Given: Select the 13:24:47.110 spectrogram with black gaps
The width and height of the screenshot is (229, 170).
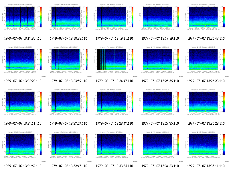Looking at the screenshot, I should [x=114, y=61].
